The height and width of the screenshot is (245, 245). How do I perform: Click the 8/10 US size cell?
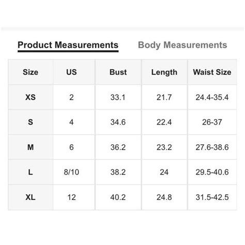coord(71,172)
